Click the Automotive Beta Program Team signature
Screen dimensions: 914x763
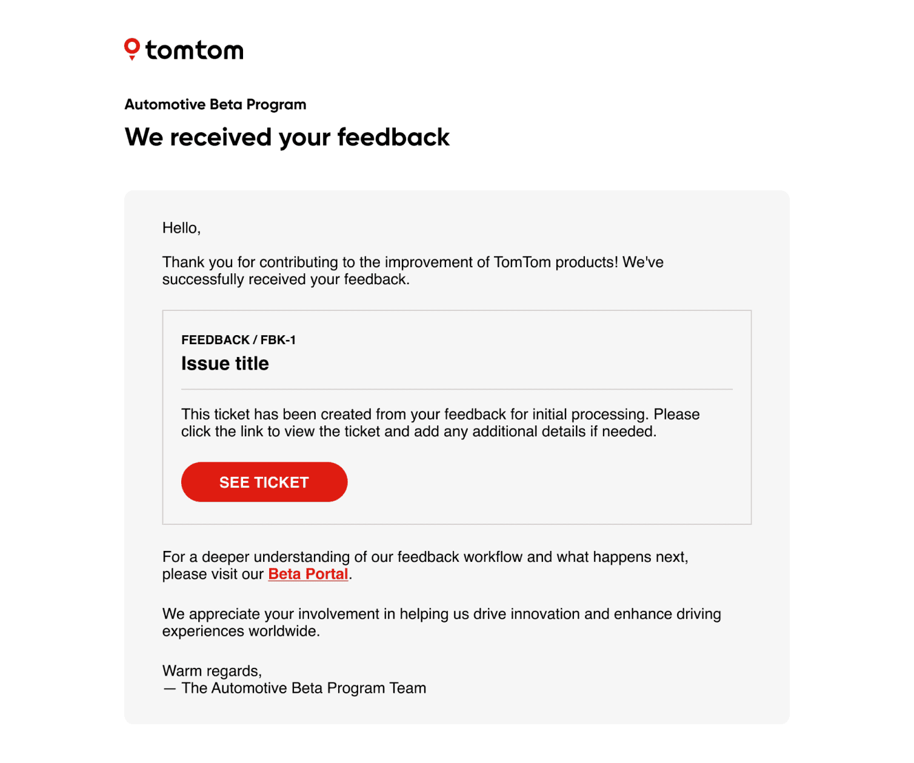(303, 688)
